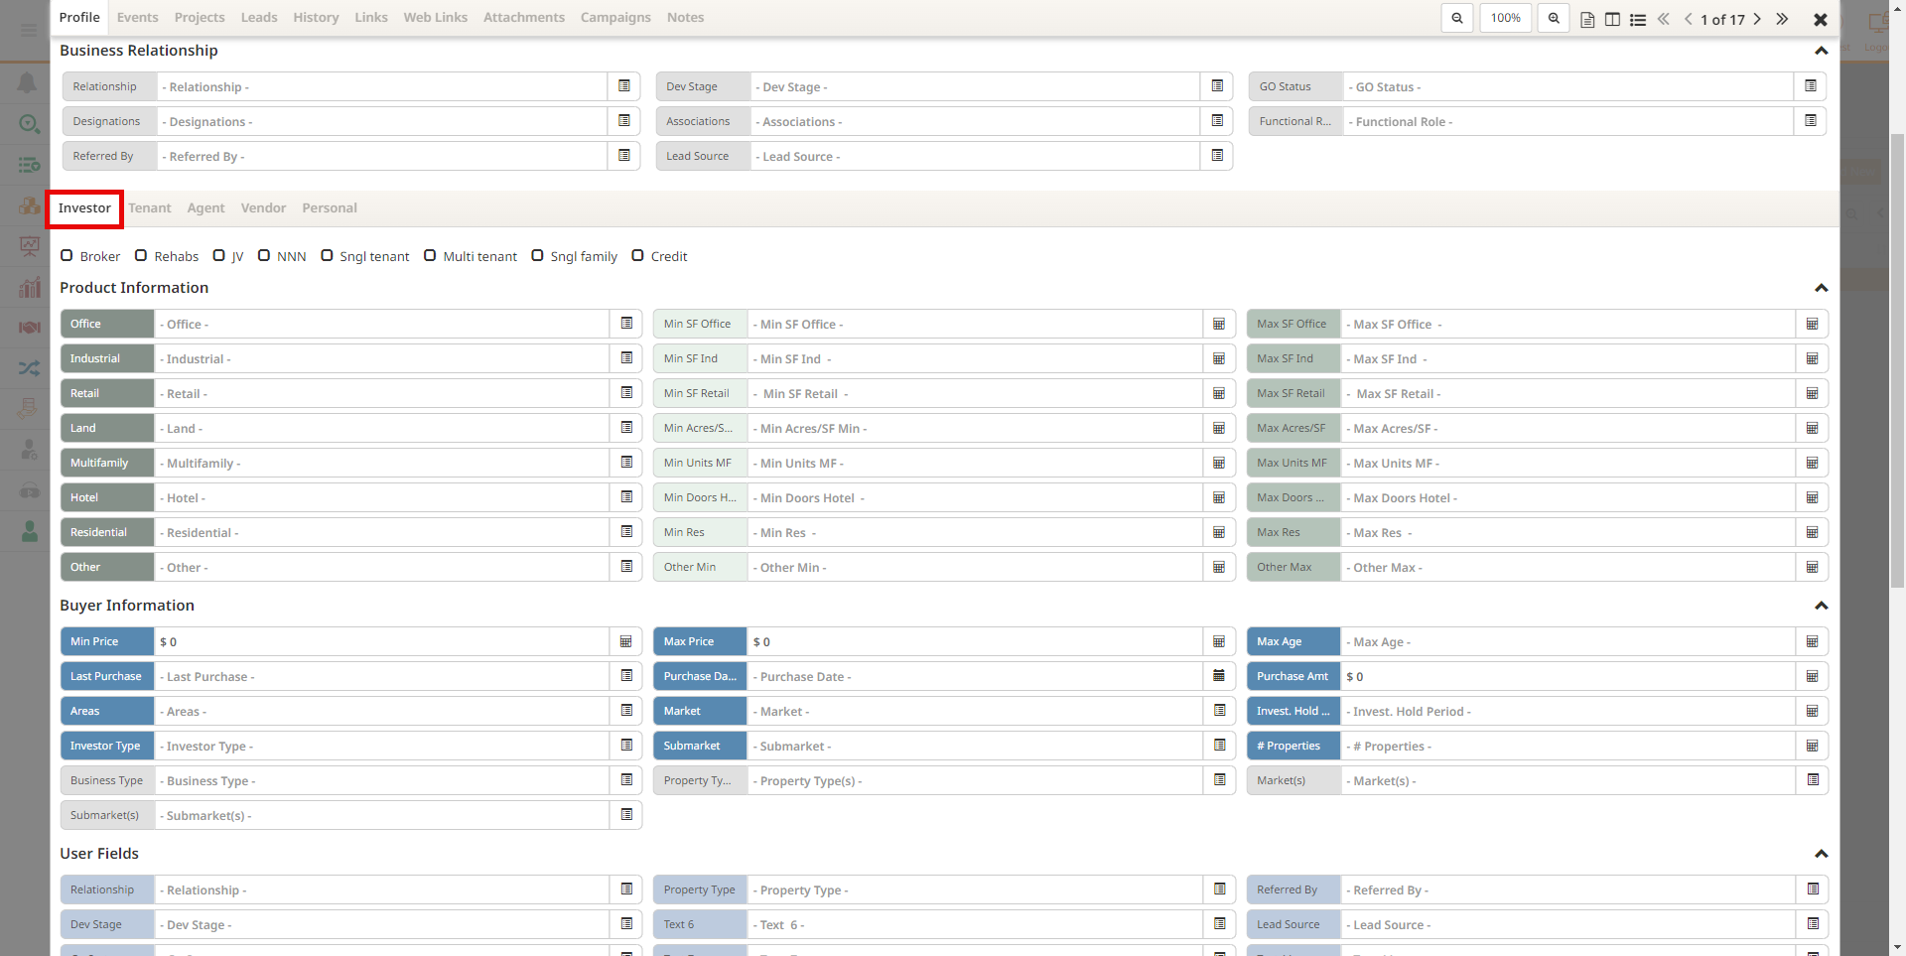Open the Tenant sub-tab
Screen dimensions: 1906x956
click(150, 207)
